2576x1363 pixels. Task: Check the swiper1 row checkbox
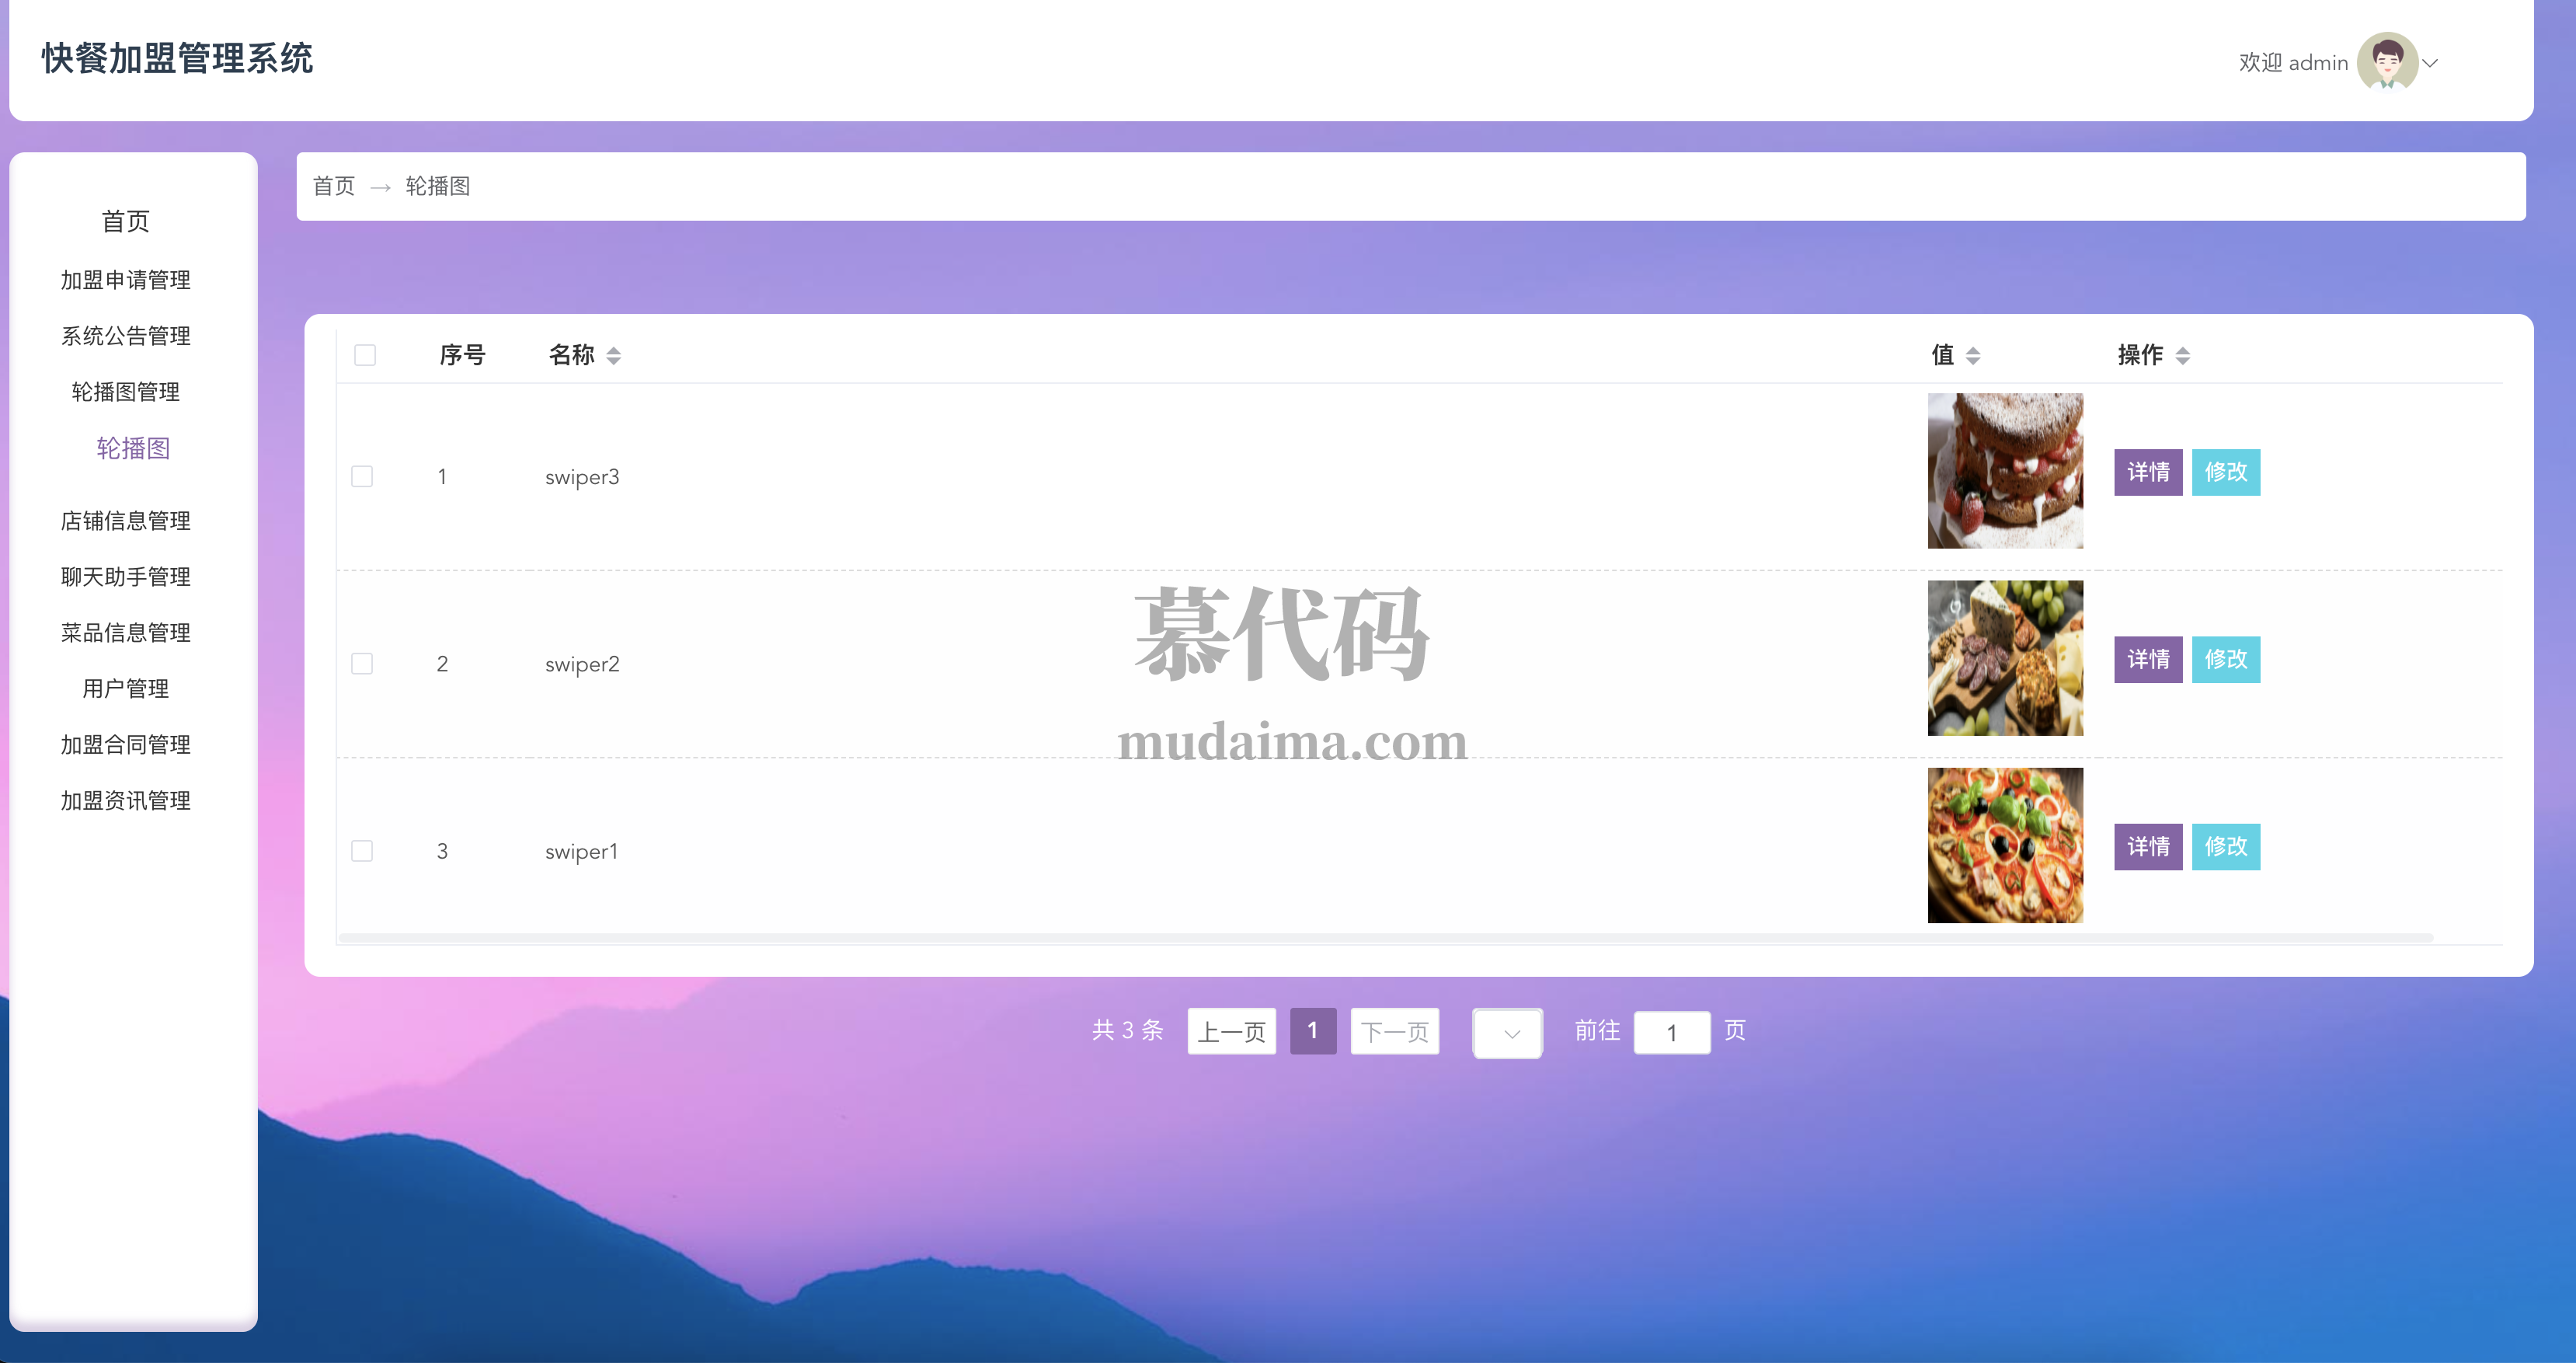click(x=362, y=851)
